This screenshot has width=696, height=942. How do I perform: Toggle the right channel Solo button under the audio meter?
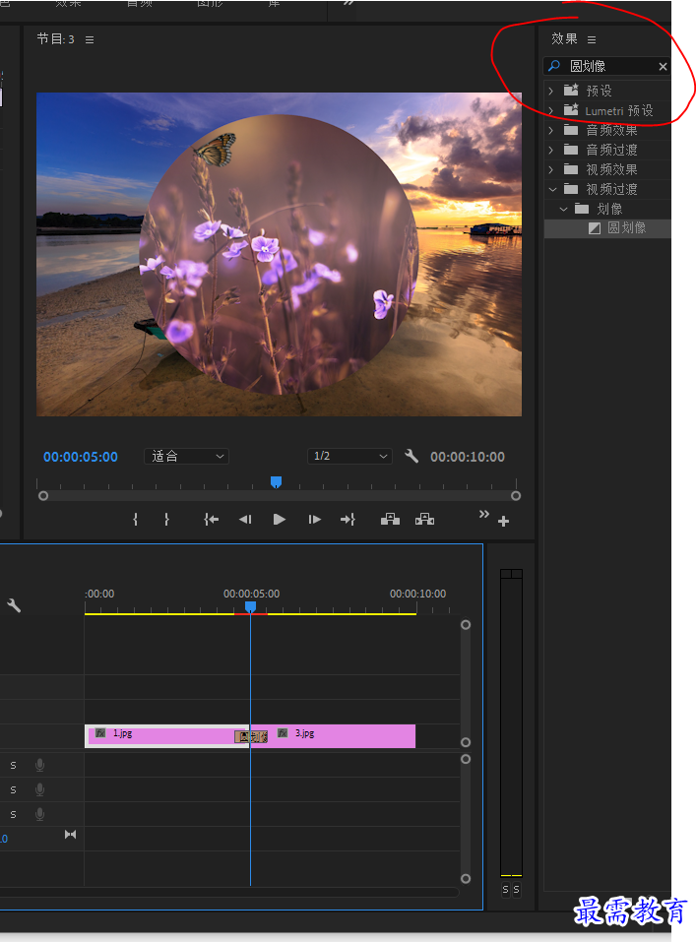(516, 890)
